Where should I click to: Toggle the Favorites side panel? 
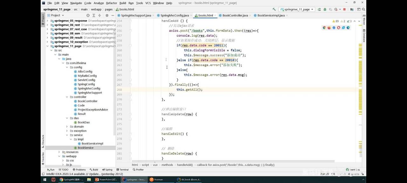click(43, 158)
